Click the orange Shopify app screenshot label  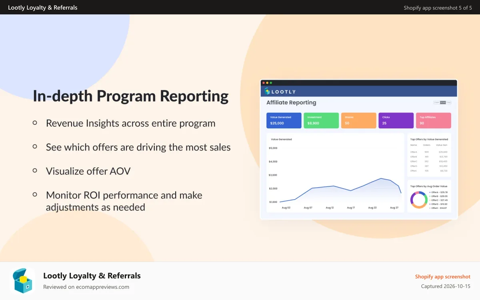tap(443, 277)
